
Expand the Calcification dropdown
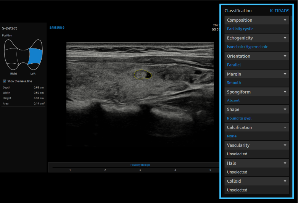point(257,127)
